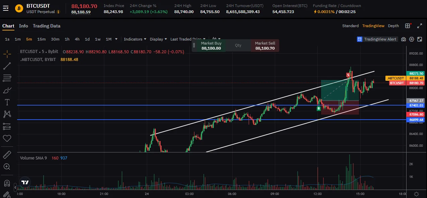427x198 pixels.
Task: Open the Fibonacci/Gann lines tool
Action: (x=7, y=78)
